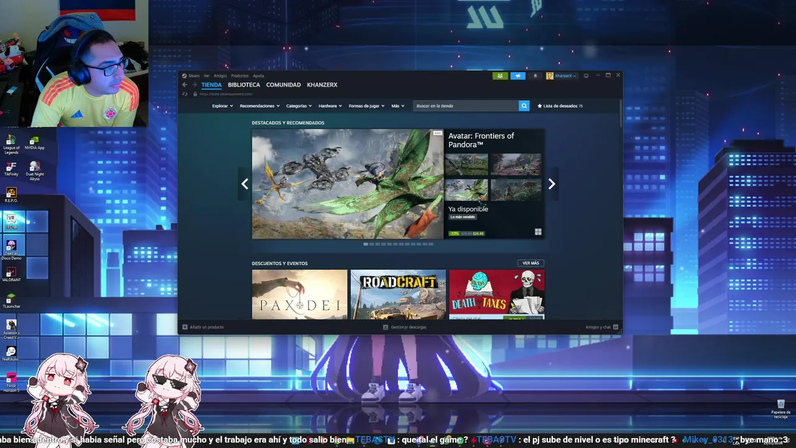Click in the Buscar en la tienda field
796x448 pixels.
click(466, 106)
